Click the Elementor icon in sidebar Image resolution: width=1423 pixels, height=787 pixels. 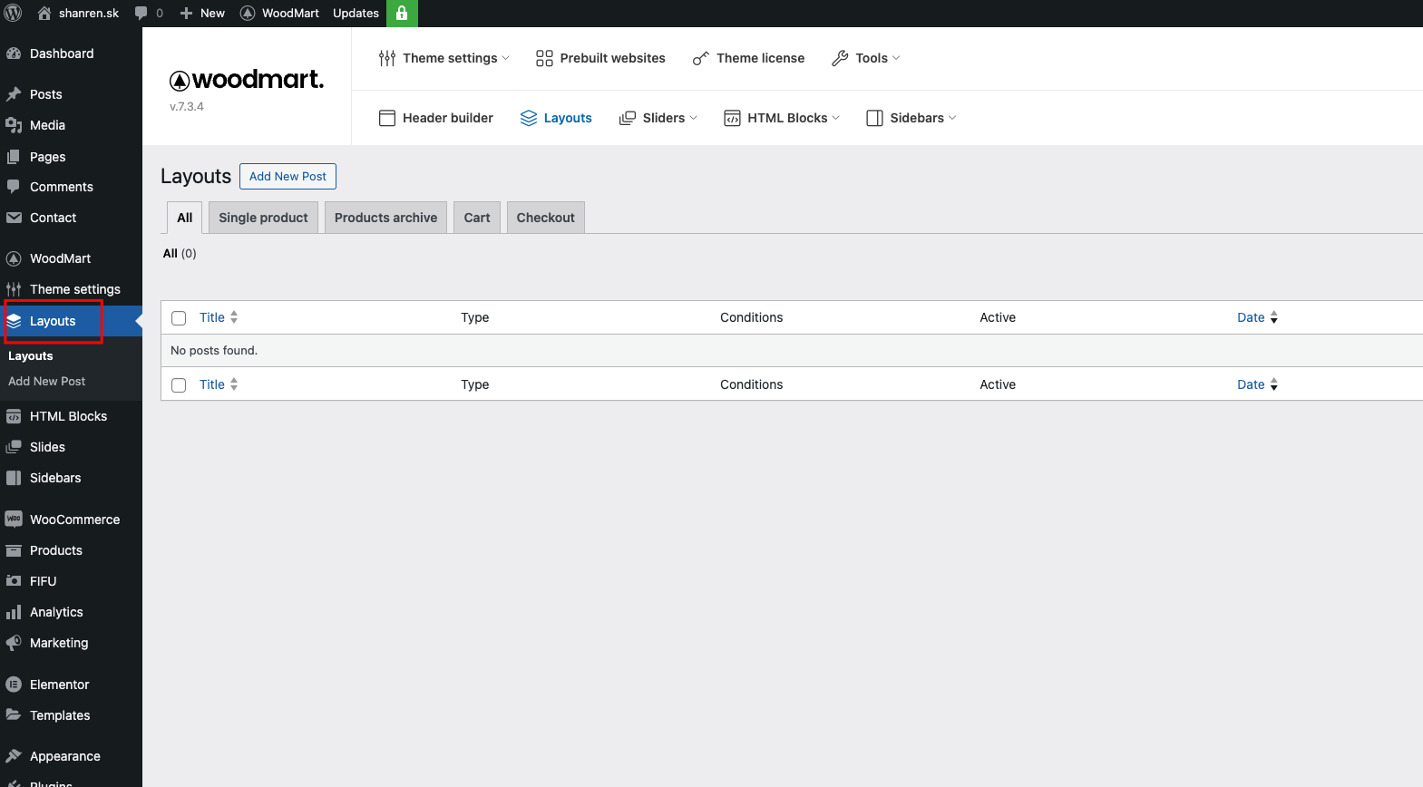(x=14, y=685)
